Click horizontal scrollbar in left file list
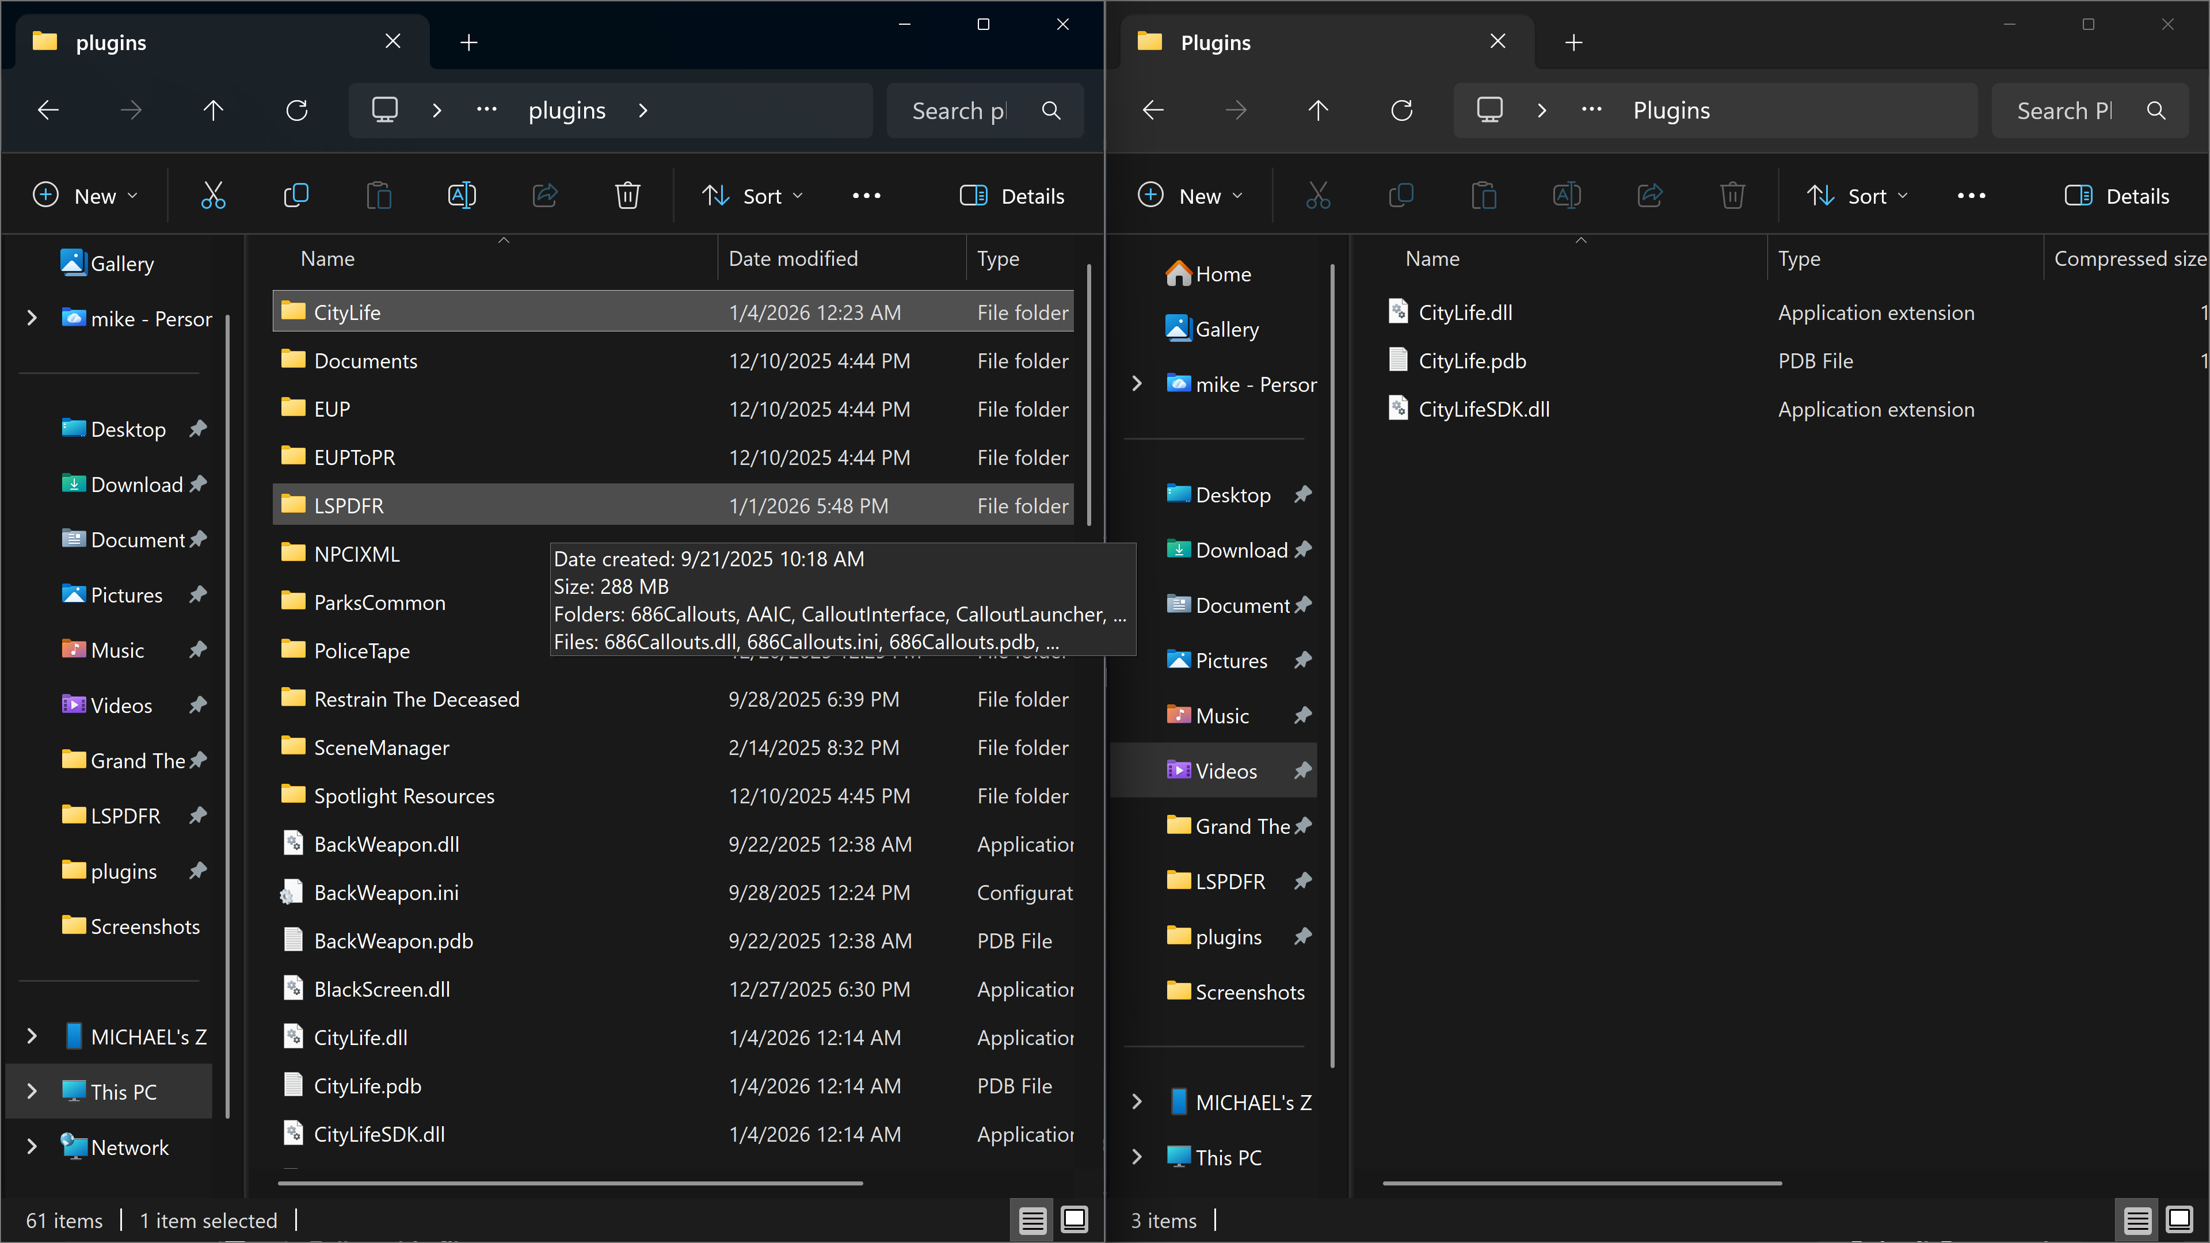Screen dimensions: 2210x1243 pos(570,1183)
